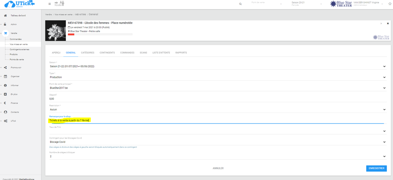Click the hamburger menu icon
This screenshot has width=393, height=180.
(50, 4)
